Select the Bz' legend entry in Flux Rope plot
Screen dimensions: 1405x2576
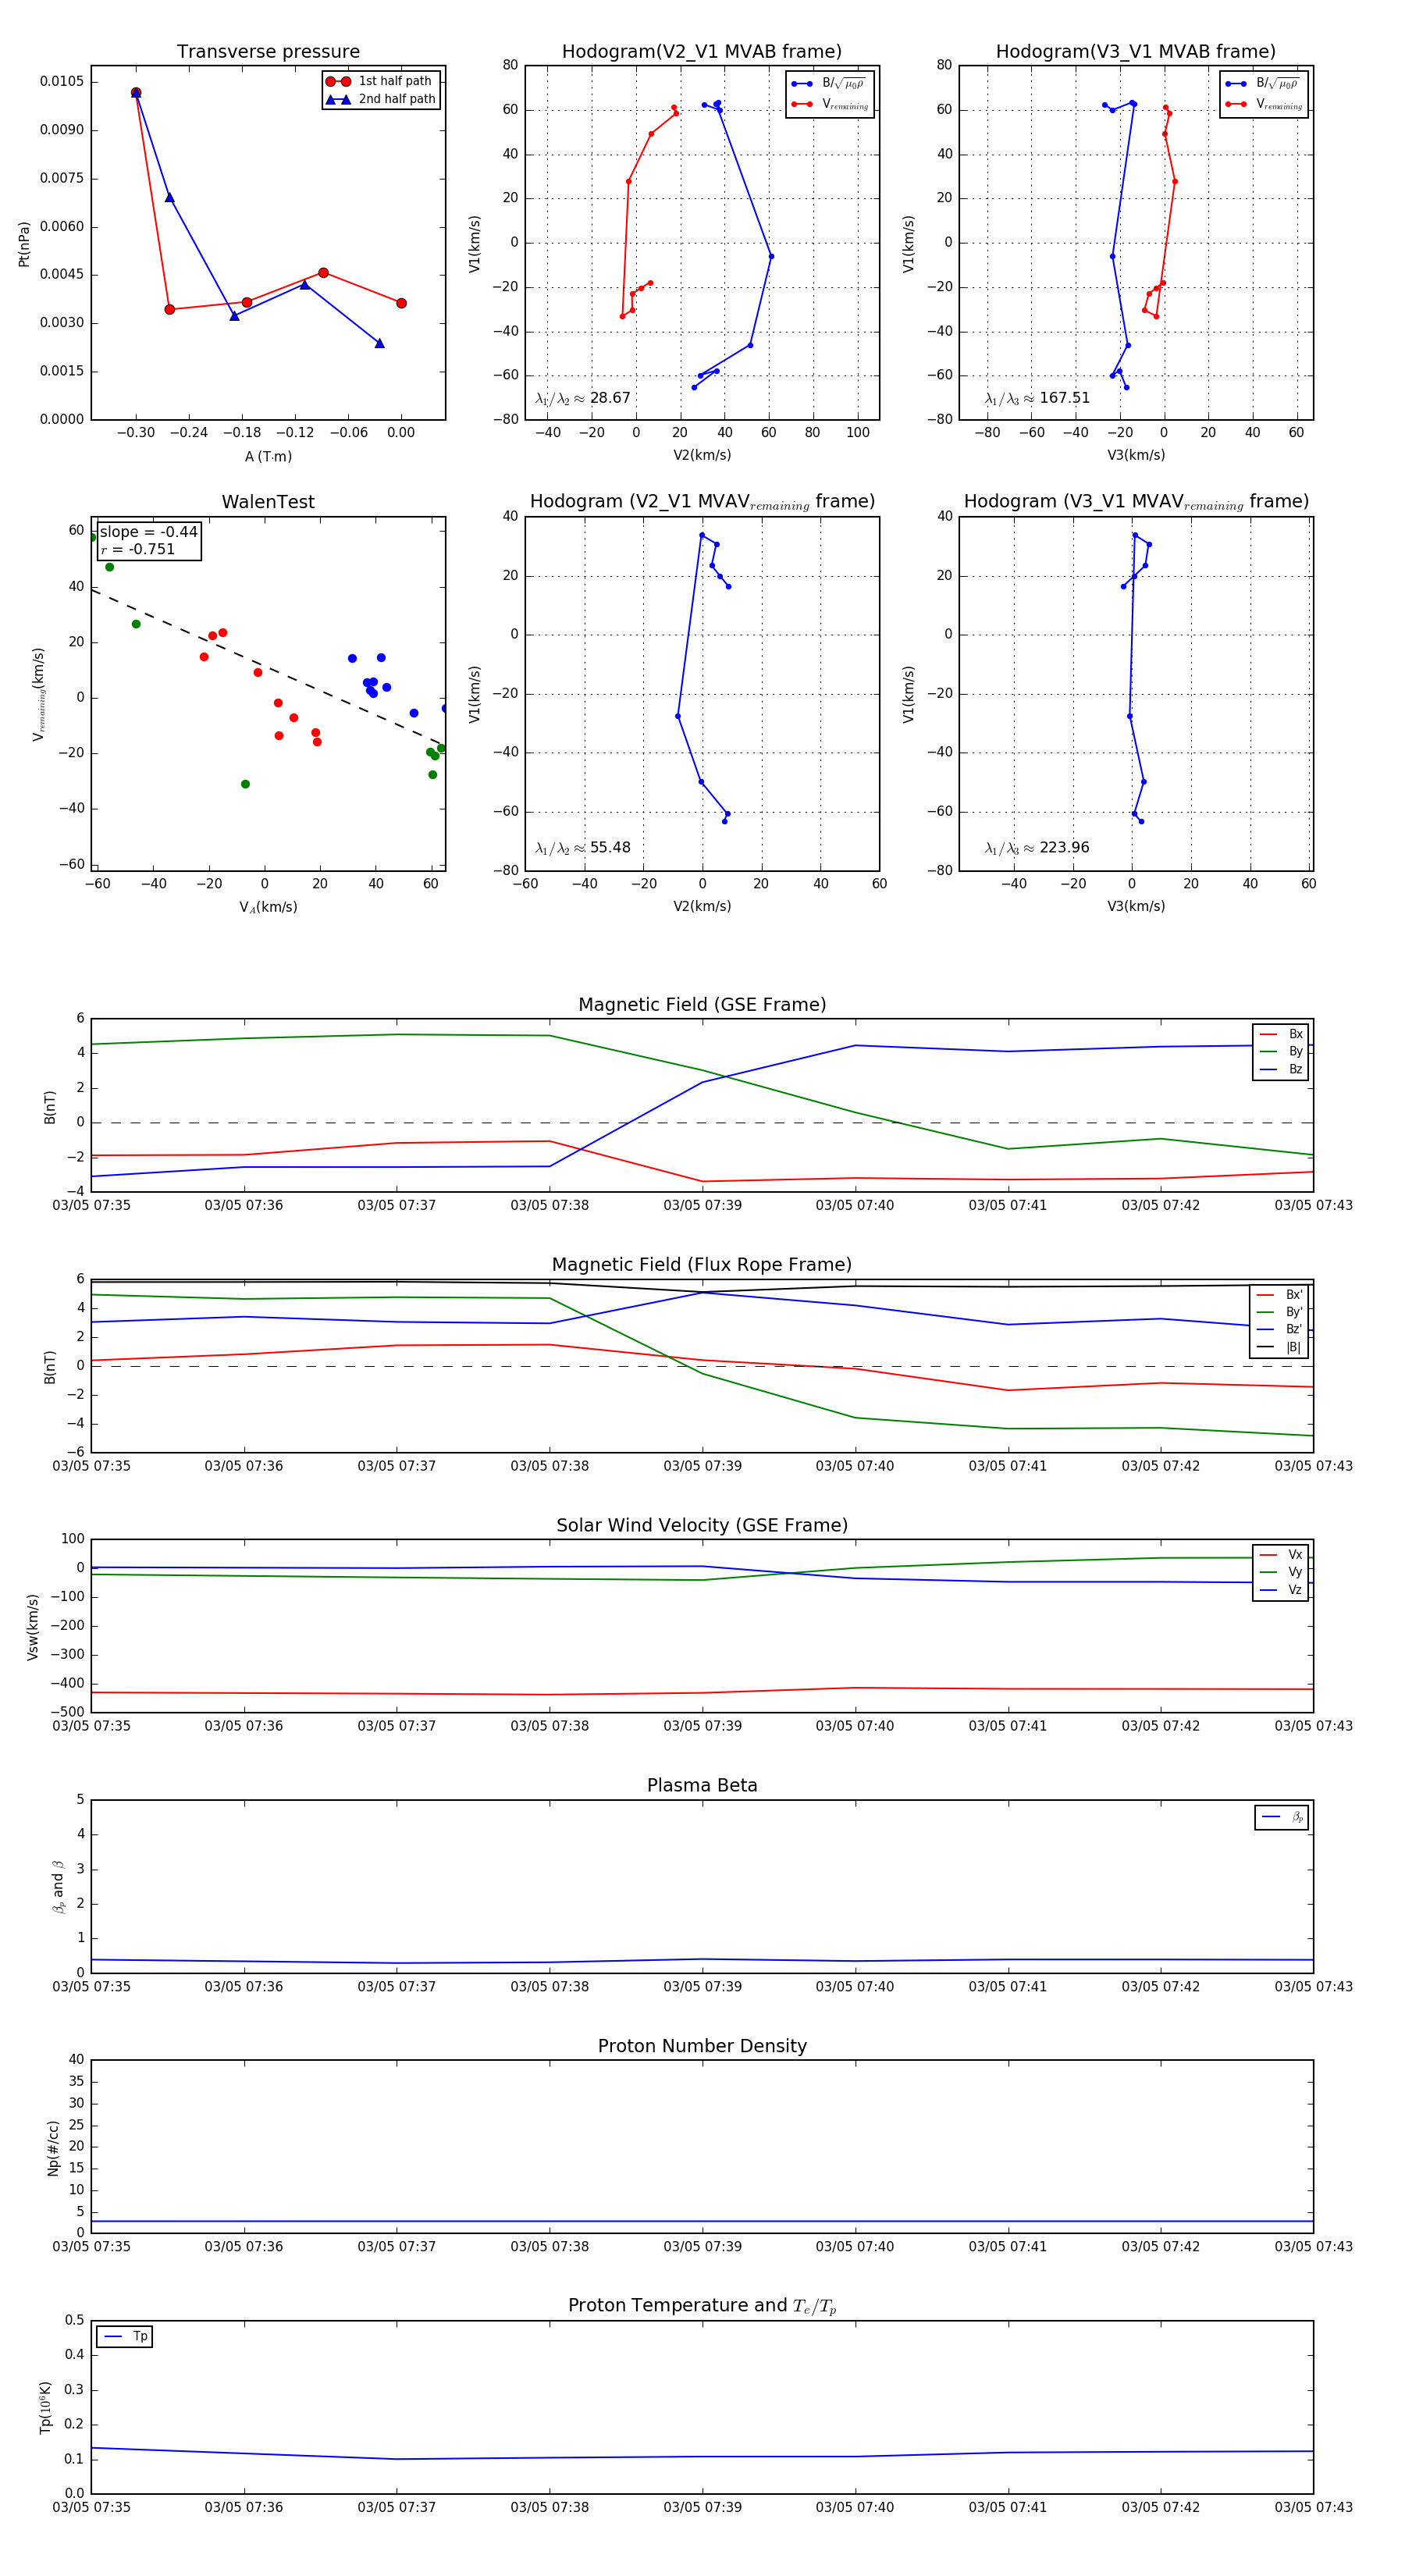1280,1329
